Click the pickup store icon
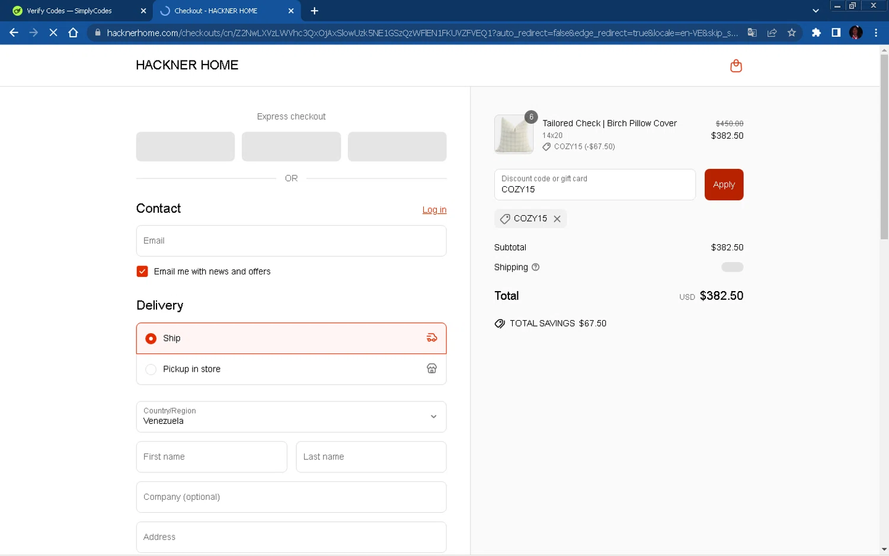The height and width of the screenshot is (556, 889). click(x=431, y=369)
